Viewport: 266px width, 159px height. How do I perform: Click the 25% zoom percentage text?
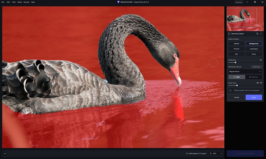pos(214,153)
